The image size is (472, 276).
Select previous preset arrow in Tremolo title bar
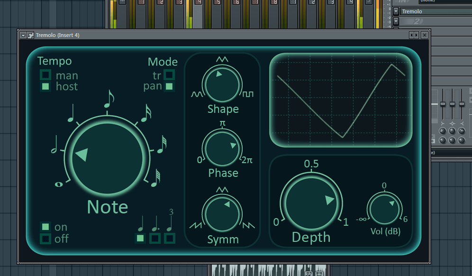(411, 35)
